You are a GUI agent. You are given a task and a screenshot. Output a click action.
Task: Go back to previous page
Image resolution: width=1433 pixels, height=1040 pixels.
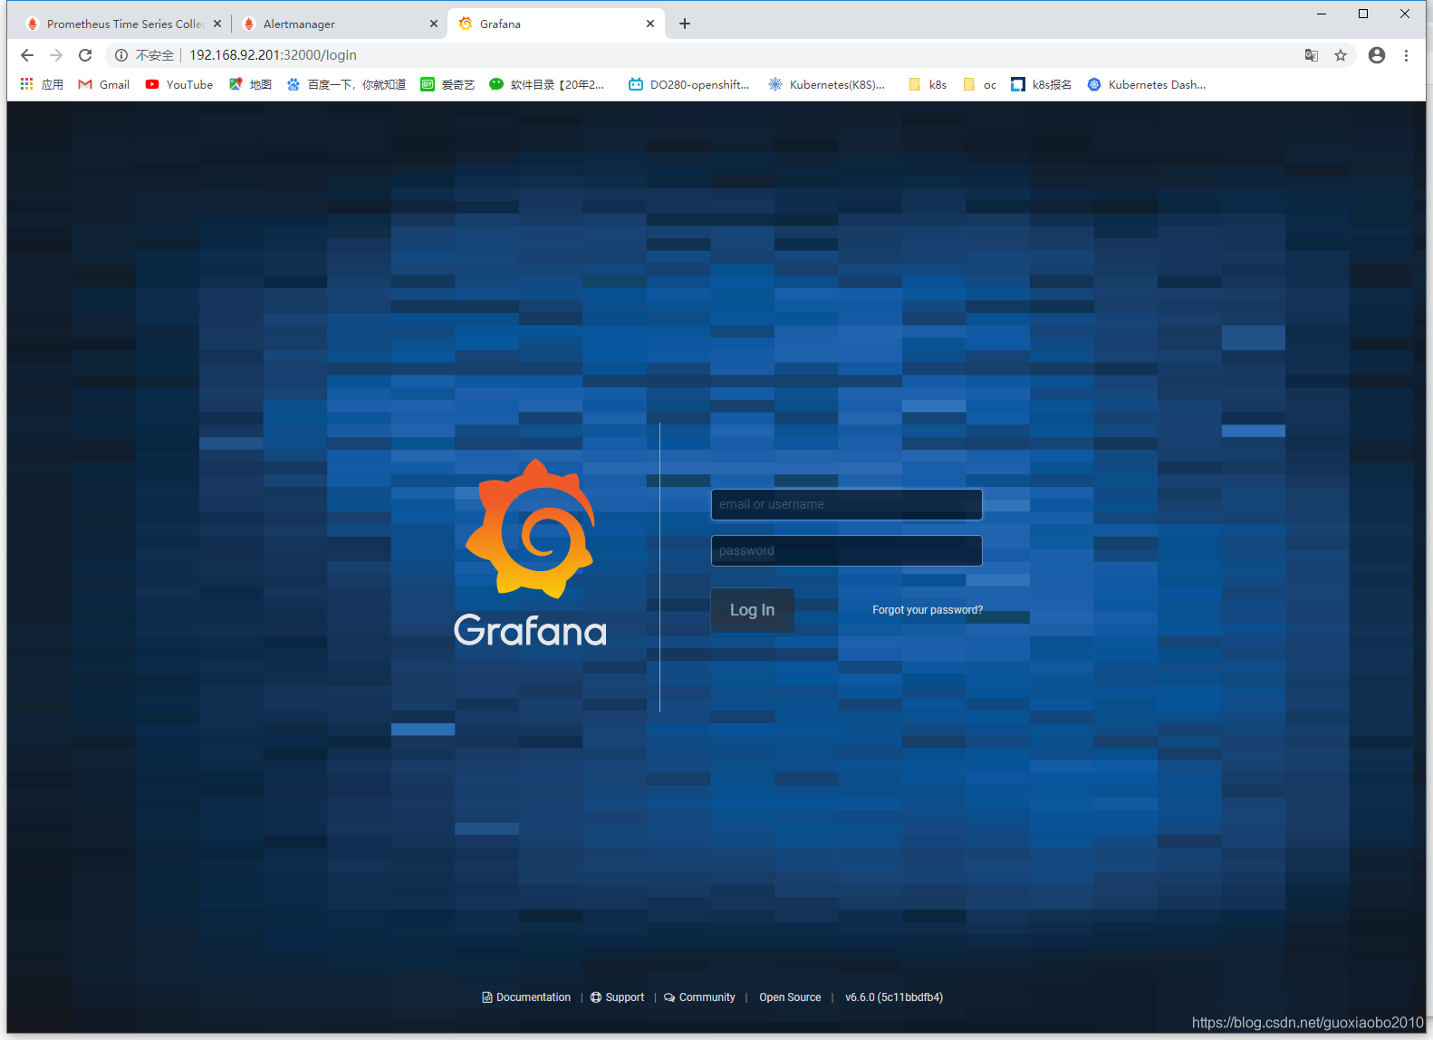pos(27,55)
